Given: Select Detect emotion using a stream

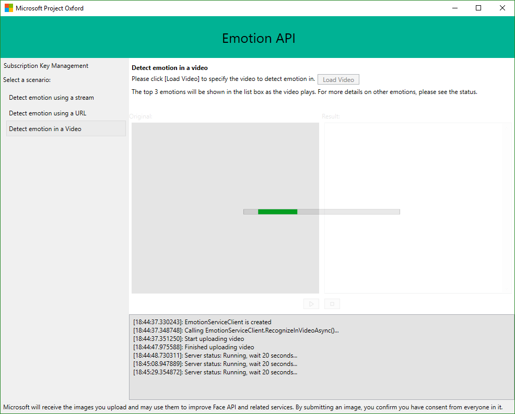Looking at the screenshot, I should tap(51, 98).
